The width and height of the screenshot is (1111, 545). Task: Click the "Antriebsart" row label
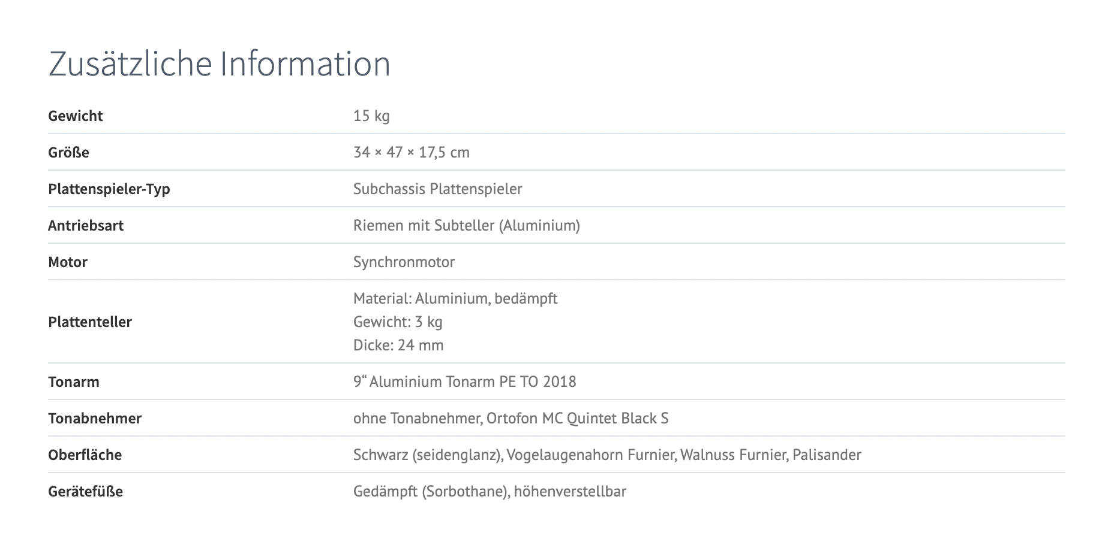[86, 225]
